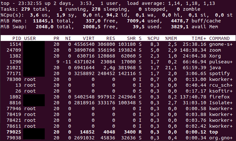Image resolution: width=236 pixels, height=141 pixels.
Task: Click the 4478,7 buff/cache value
Action: tap(180, 21)
